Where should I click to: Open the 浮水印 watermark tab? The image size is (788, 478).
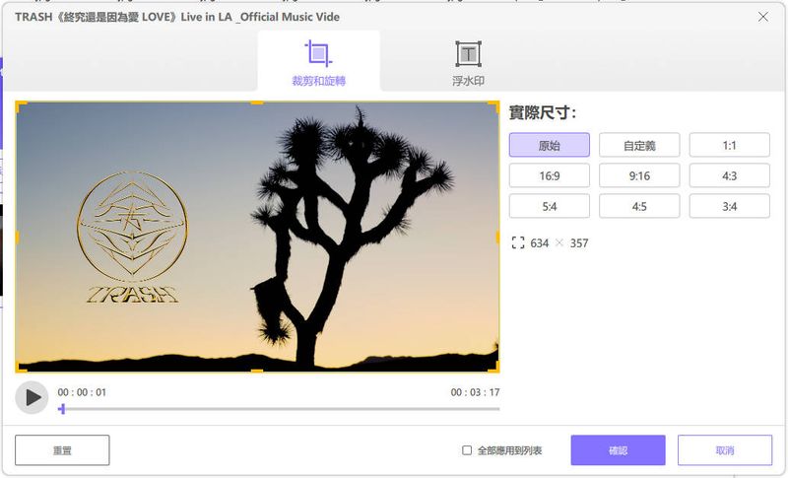pos(468,61)
